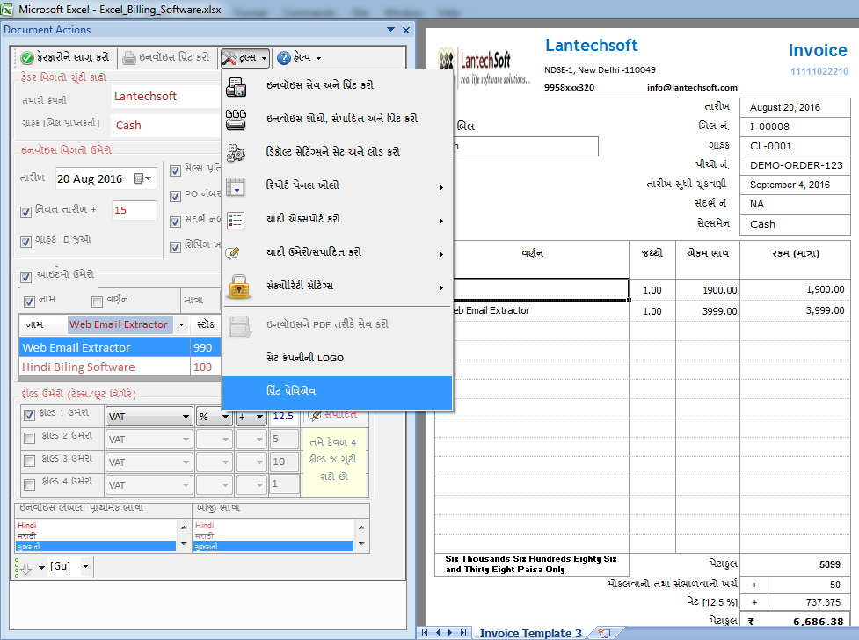The image size is (859, 640).
Task: Click the I-00008 bill number cell
Action: pyautogui.click(x=795, y=127)
